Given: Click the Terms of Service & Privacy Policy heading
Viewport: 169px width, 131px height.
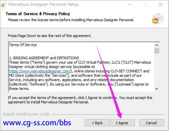Looking at the screenshot, I should pyautogui.click(x=38, y=14).
